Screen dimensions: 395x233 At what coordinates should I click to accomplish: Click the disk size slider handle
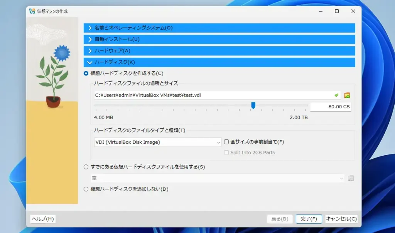(x=253, y=105)
